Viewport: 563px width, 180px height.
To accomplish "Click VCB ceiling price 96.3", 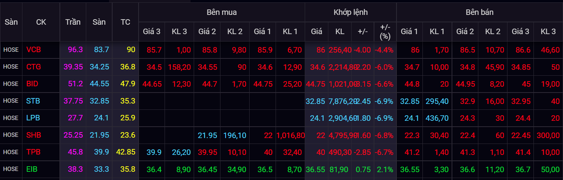I will pyautogui.click(x=75, y=50).
